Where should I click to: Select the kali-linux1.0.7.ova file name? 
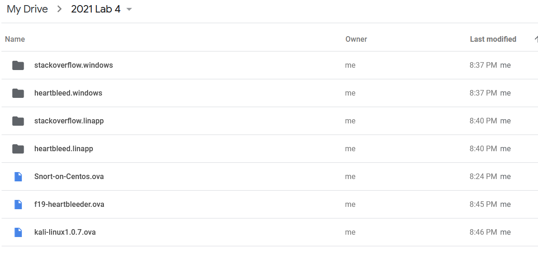(65, 232)
